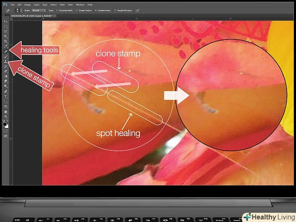This screenshot has width=296, height=222.
Task: Open the Image menu
Action: 28,4
